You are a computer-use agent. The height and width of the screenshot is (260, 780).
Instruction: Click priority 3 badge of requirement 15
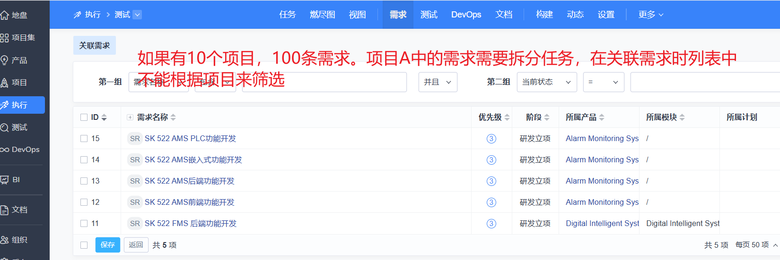tap(491, 138)
